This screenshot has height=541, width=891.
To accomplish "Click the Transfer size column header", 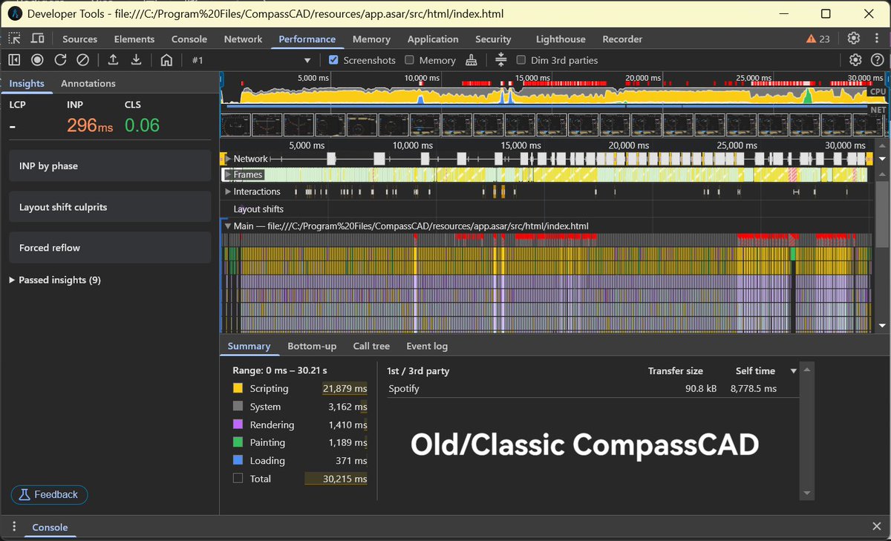I will pos(675,371).
